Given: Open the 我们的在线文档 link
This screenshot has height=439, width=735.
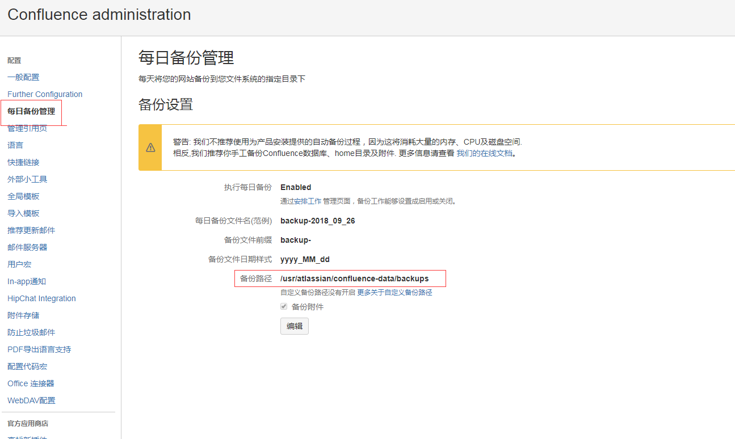Looking at the screenshot, I should pyautogui.click(x=485, y=153).
